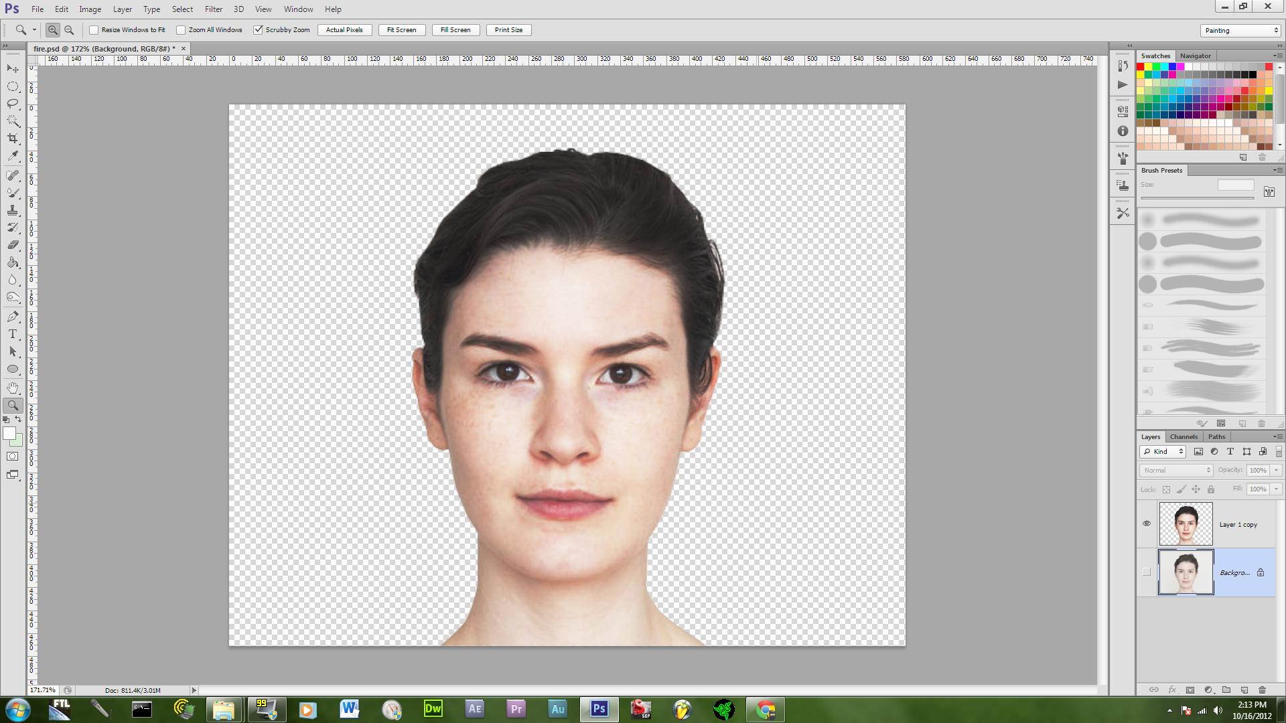Open the Actions panel play icon
The height and width of the screenshot is (723, 1286).
click(x=1123, y=85)
